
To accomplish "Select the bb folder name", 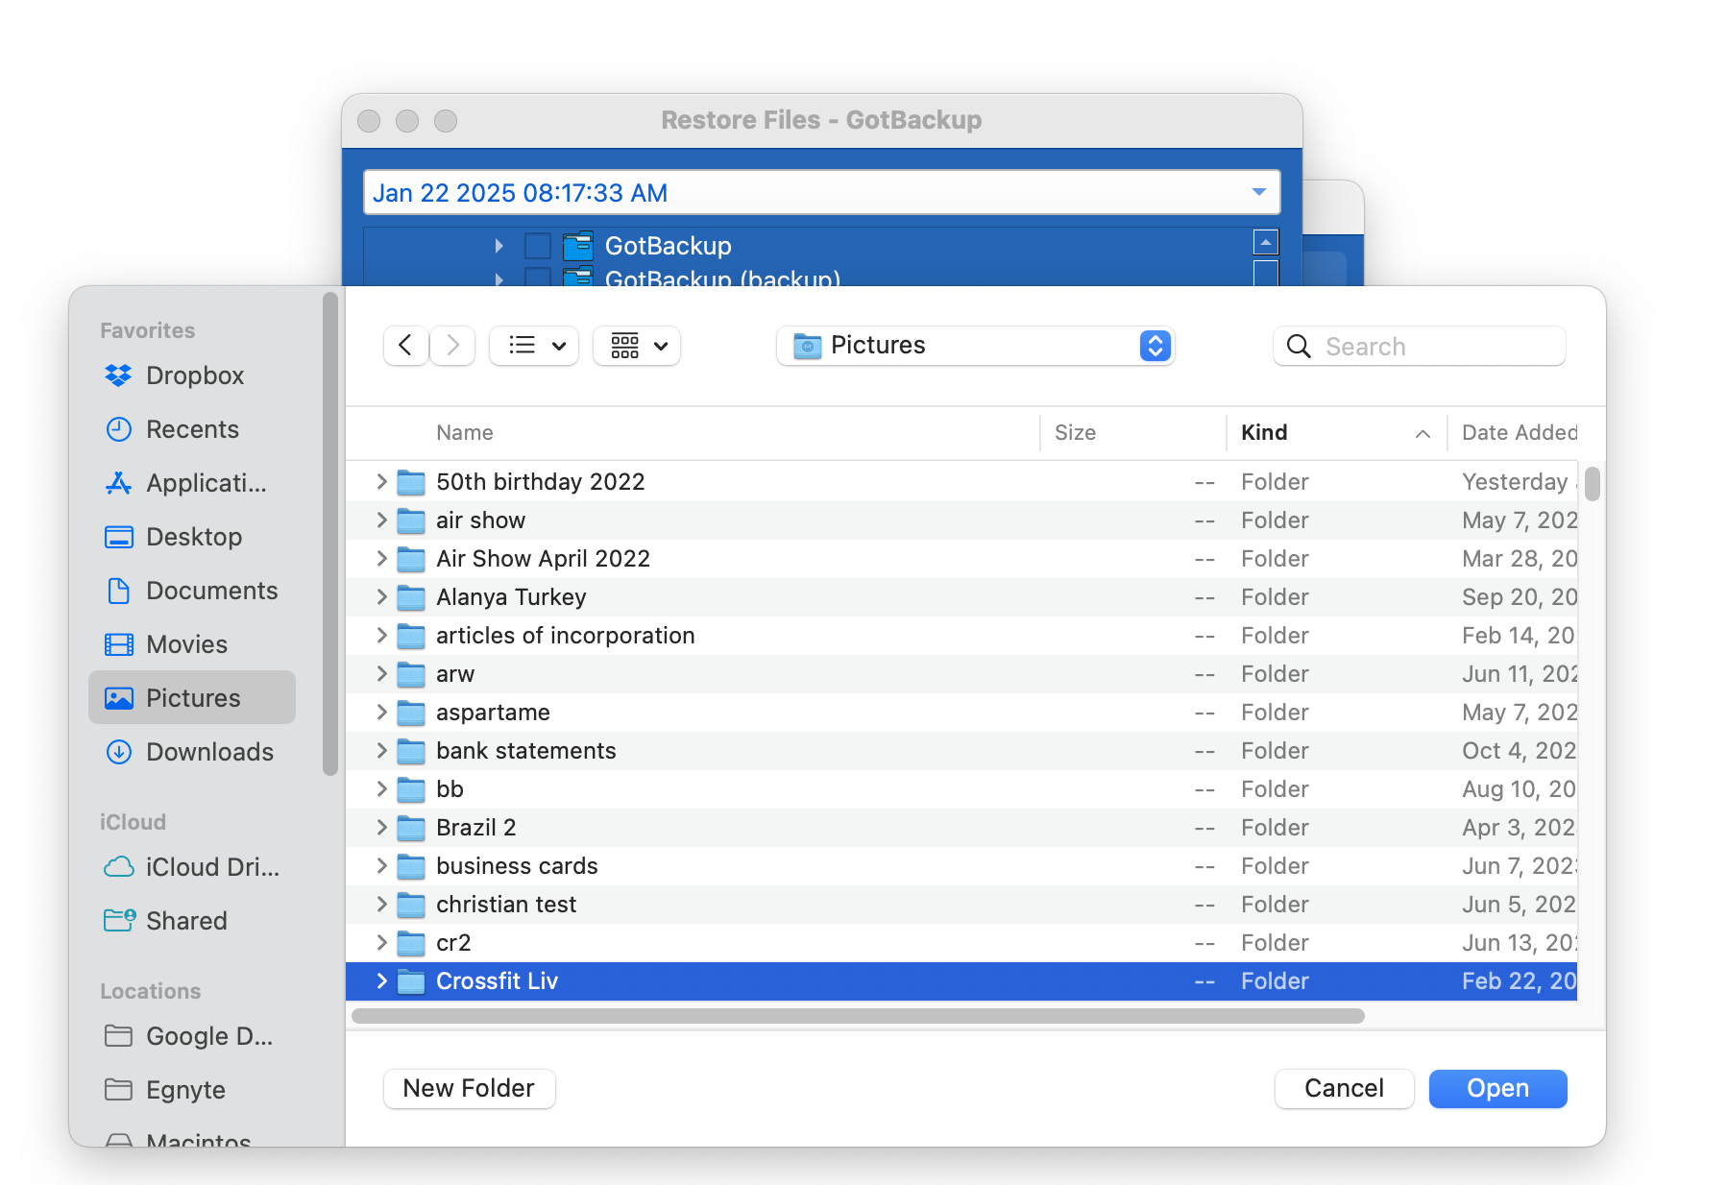I will coord(450,789).
